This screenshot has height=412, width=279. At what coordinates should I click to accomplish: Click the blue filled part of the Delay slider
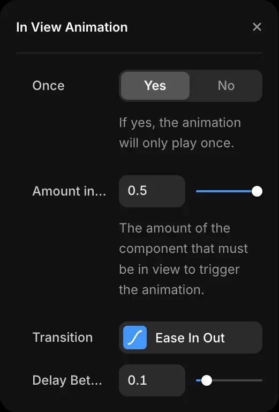coord(199,380)
